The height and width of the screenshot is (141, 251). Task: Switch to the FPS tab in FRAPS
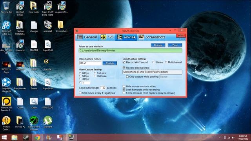click(107, 37)
